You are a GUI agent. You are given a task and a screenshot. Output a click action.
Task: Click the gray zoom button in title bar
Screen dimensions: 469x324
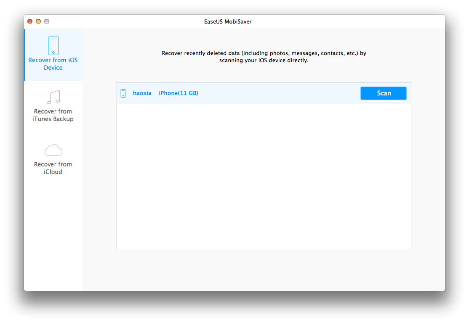coord(47,21)
